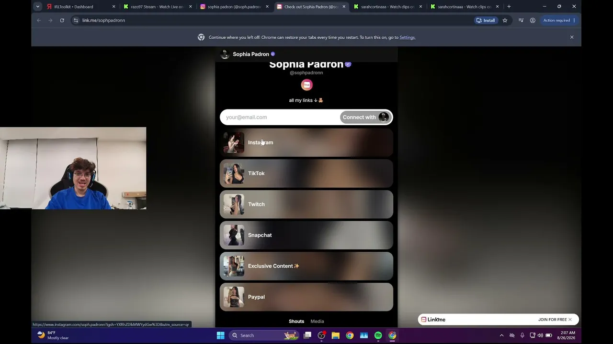Open the Exclusive Content link card
This screenshot has height=344, width=613.
(x=306, y=266)
